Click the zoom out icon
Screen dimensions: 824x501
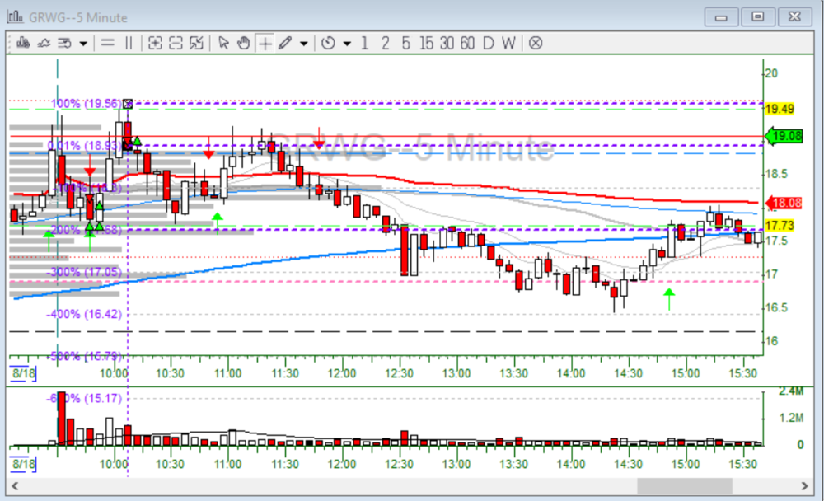coord(176,44)
